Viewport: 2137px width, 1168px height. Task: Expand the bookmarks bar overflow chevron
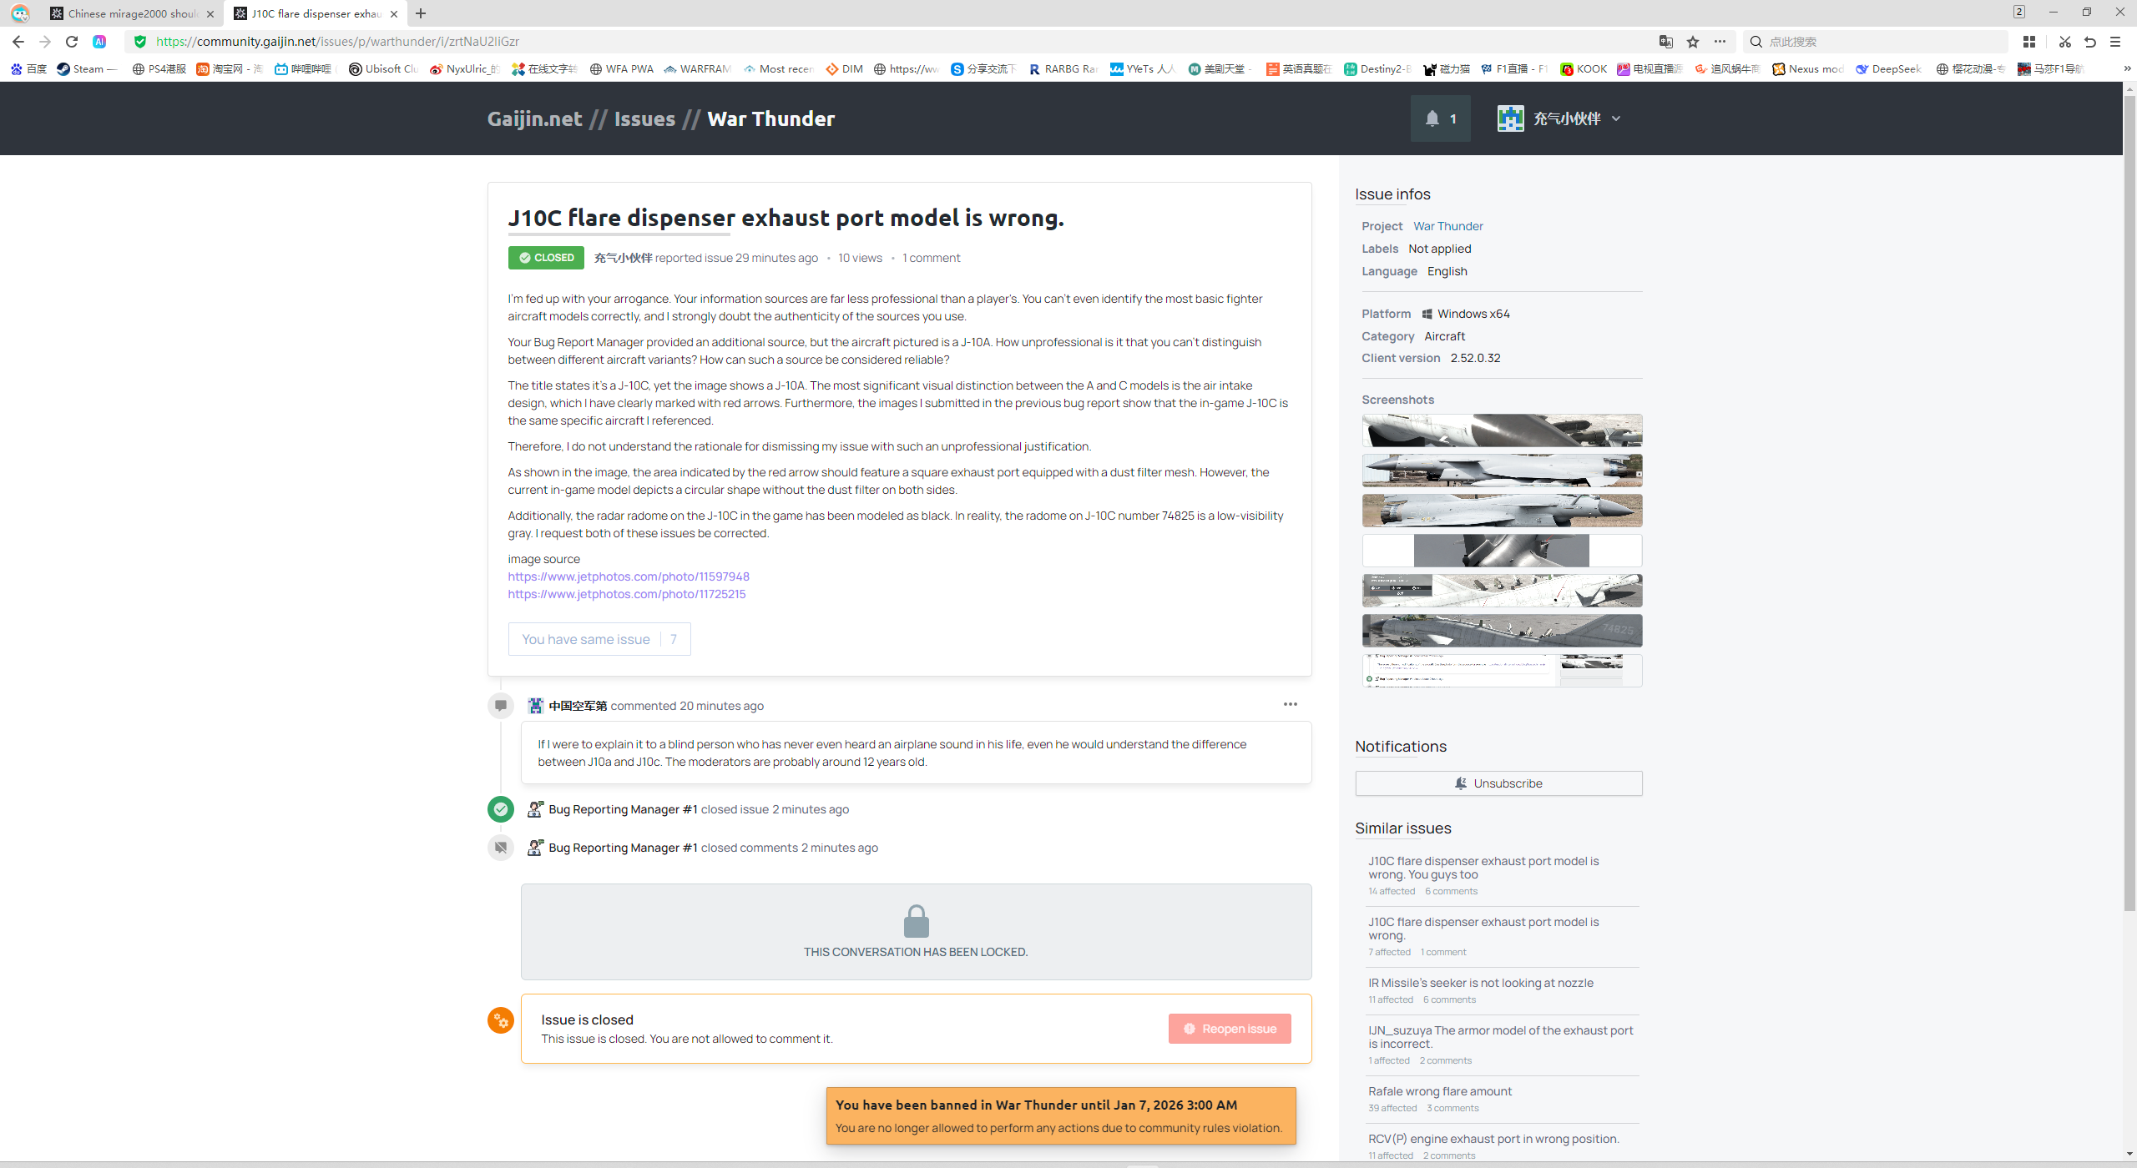2126,68
